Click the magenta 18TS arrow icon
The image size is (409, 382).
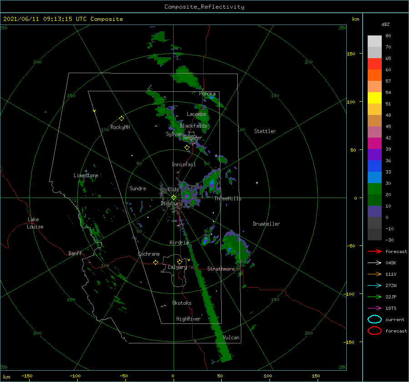pyautogui.click(x=374, y=308)
